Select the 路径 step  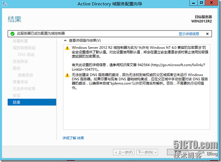pyautogui.click(x=17, y=68)
